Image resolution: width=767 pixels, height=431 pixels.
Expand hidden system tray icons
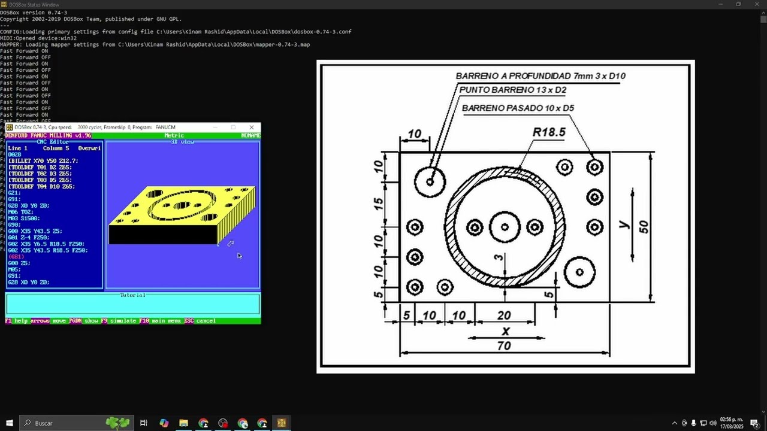click(674, 423)
